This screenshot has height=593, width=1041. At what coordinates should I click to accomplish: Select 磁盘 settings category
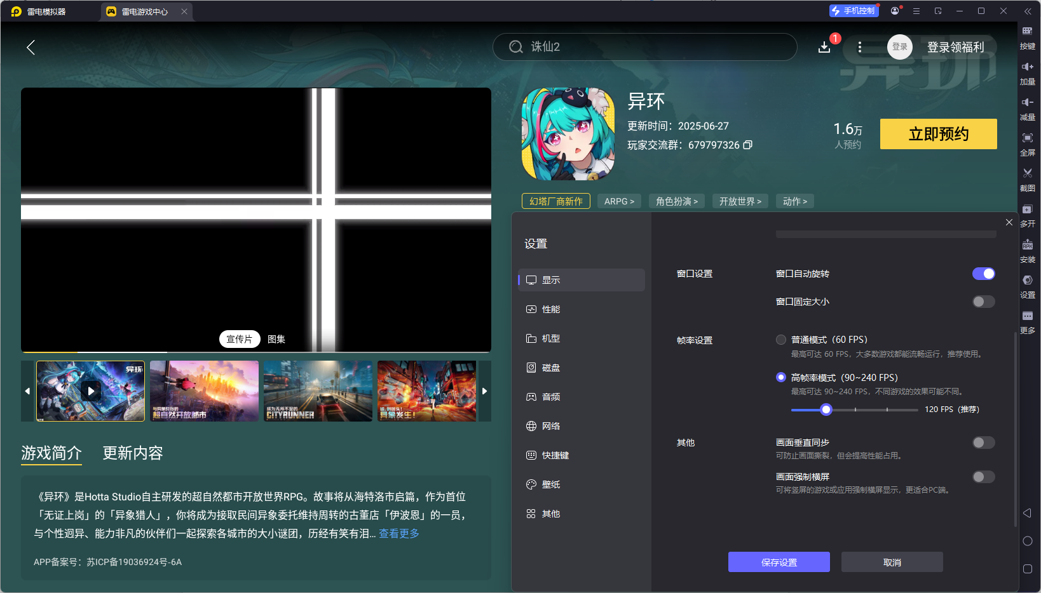(582, 368)
